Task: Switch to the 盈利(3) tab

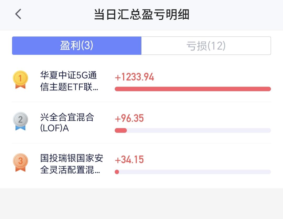Action: [77, 46]
